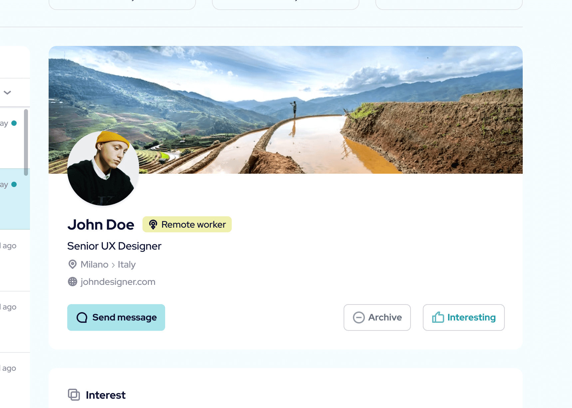Expand the chevron dropdown in the left panel
Screen dimensions: 572x408
point(8,93)
